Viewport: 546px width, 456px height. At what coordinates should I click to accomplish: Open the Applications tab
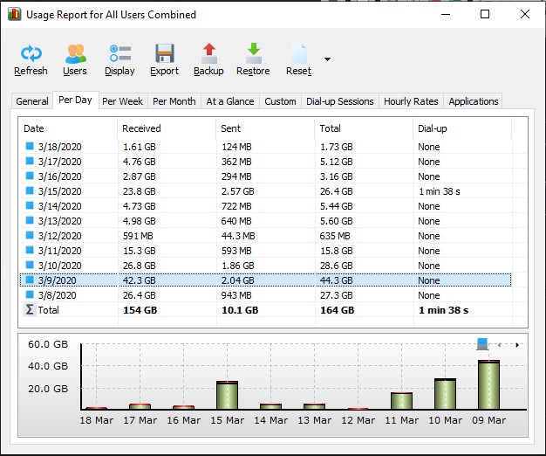(474, 101)
